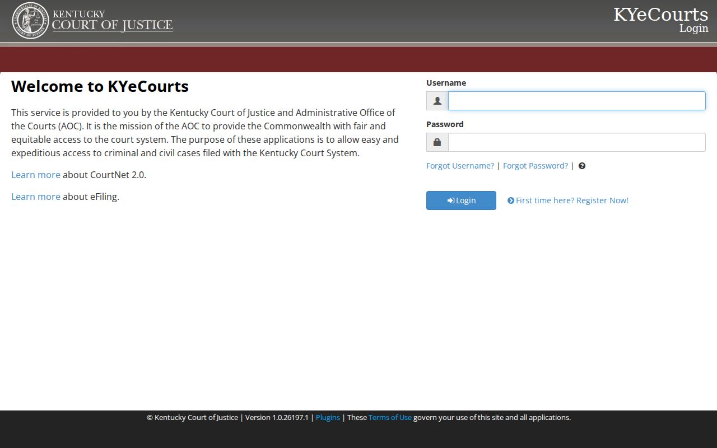The height and width of the screenshot is (448, 717).
Task: Click the Kentucky Court of Justice header text
Action: tap(112, 20)
